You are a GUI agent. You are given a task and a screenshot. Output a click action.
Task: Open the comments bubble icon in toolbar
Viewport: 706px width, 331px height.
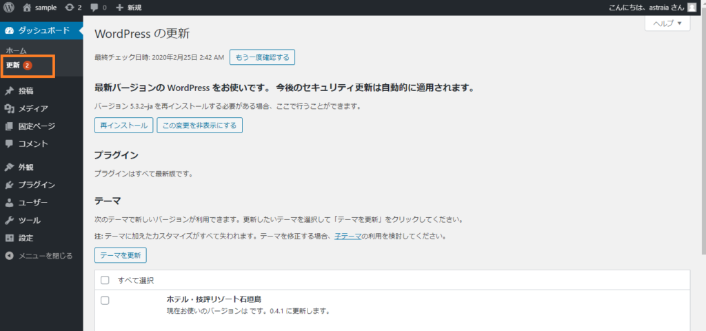point(95,8)
